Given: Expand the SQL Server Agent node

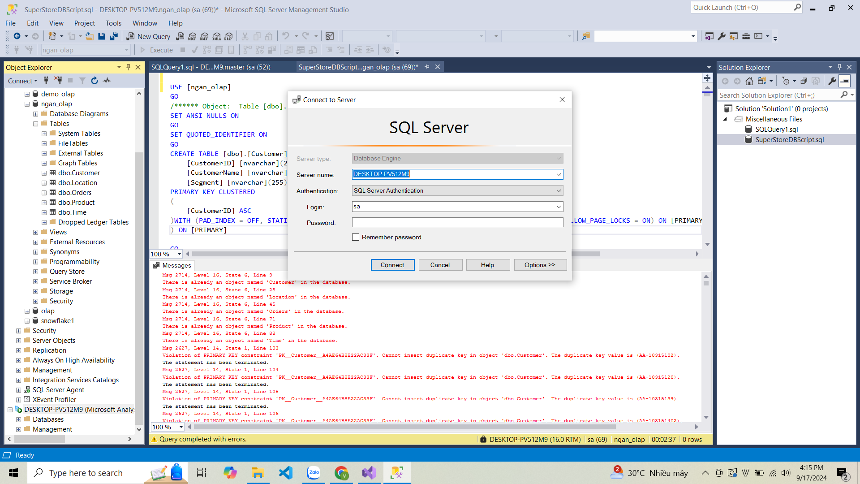Looking at the screenshot, I should [18, 390].
